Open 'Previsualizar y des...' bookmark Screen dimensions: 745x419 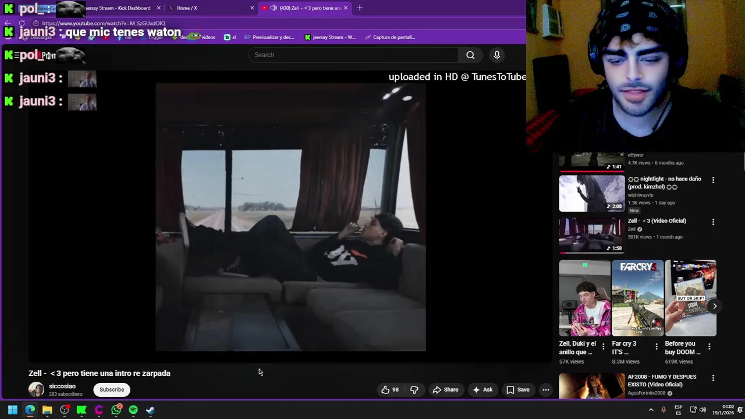tap(269, 37)
